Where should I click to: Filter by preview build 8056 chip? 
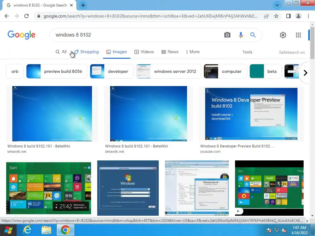(57, 71)
